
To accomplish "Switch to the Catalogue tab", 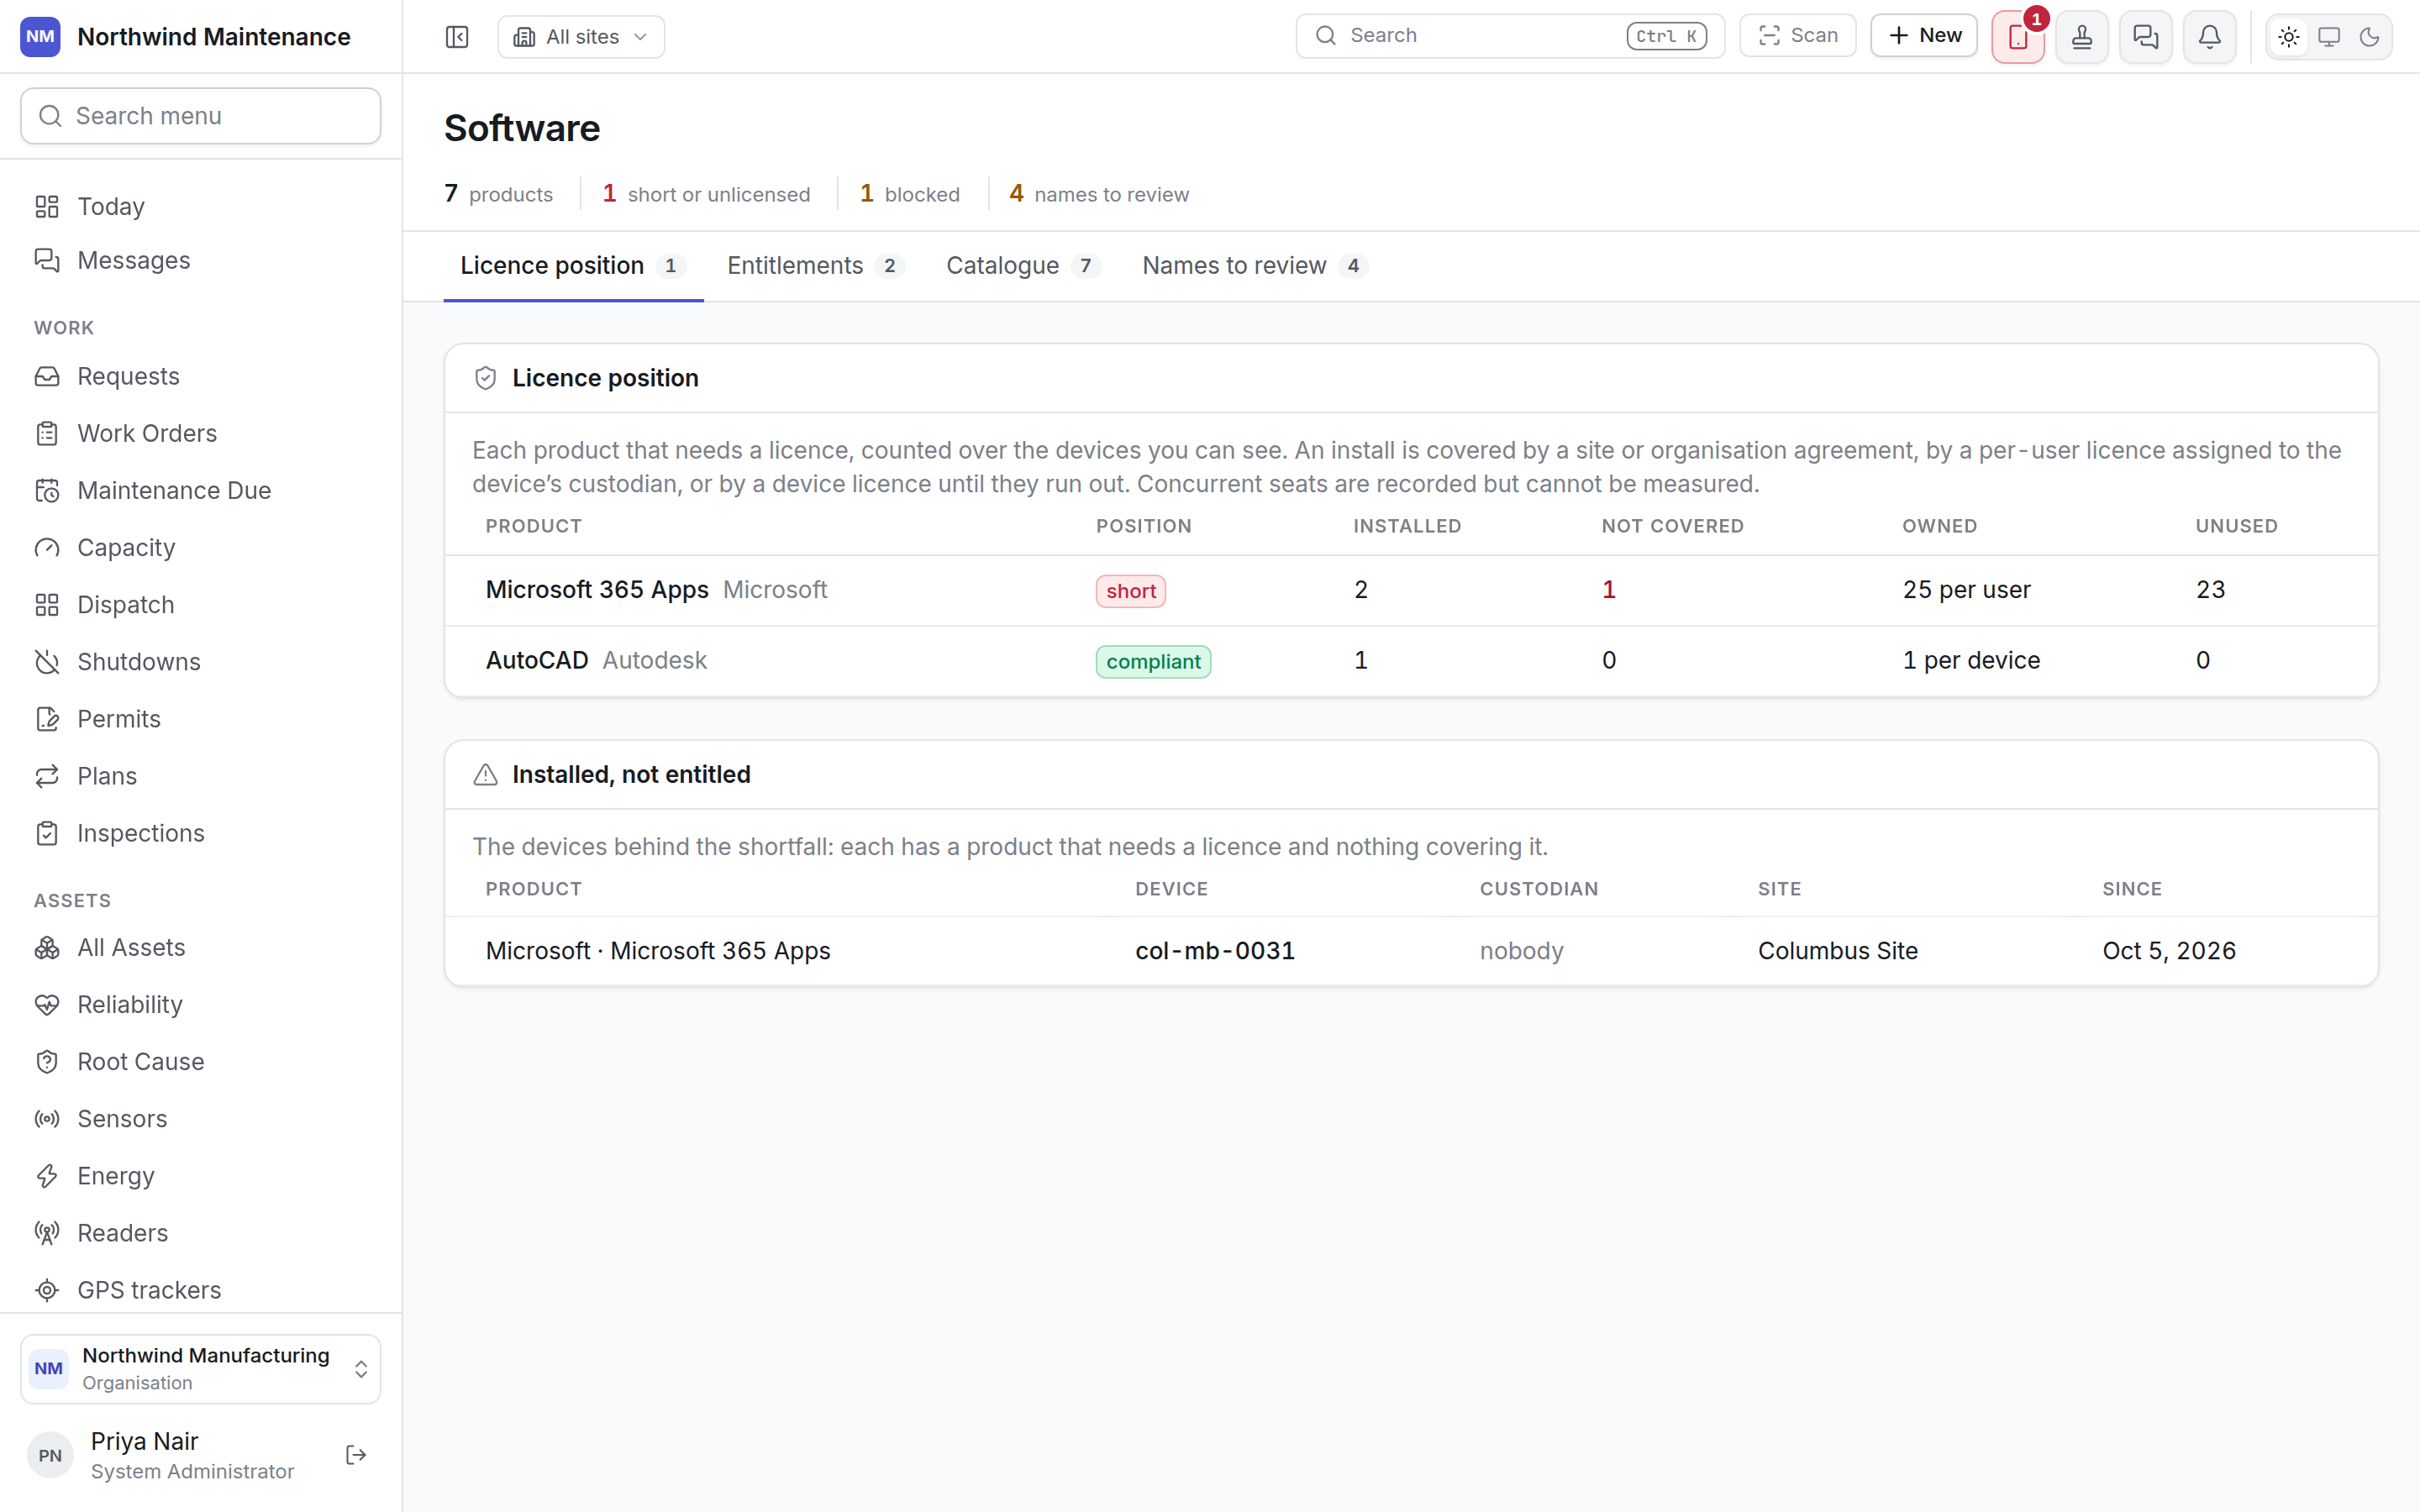I will [x=1024, y=266].
